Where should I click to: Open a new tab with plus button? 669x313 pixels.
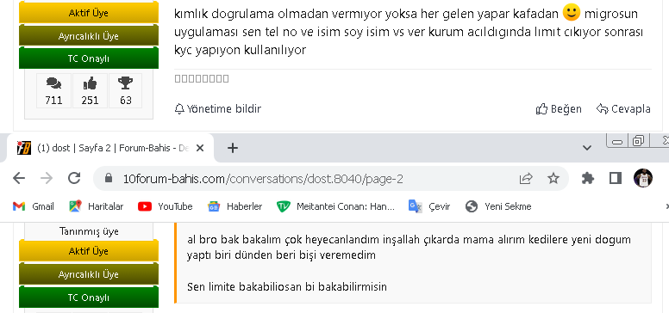[232, 148]
